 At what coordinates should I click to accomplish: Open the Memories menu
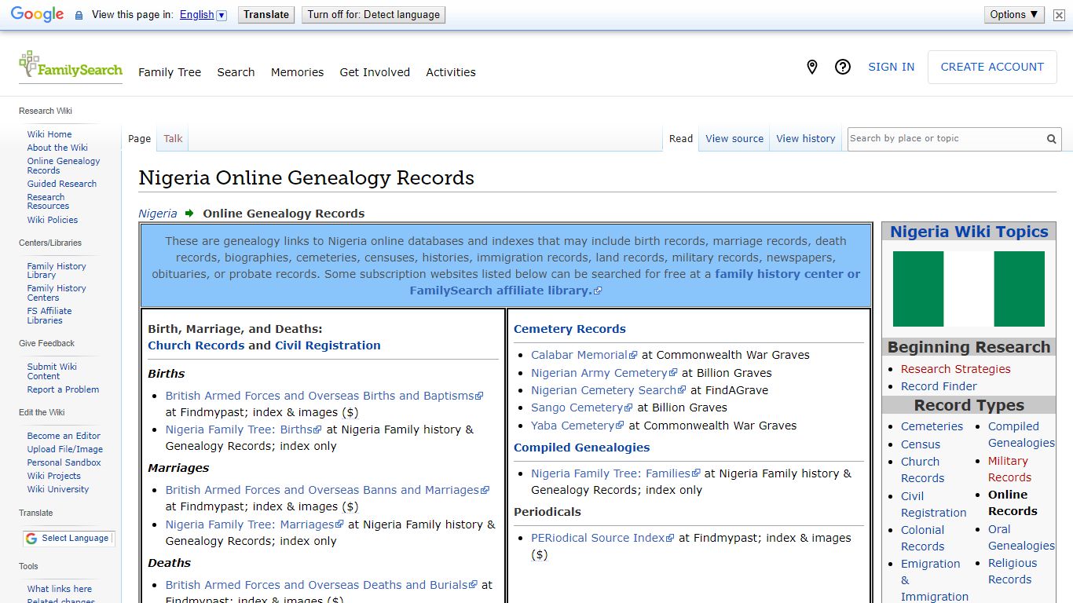pyautogui.click(x=297, y=72)
